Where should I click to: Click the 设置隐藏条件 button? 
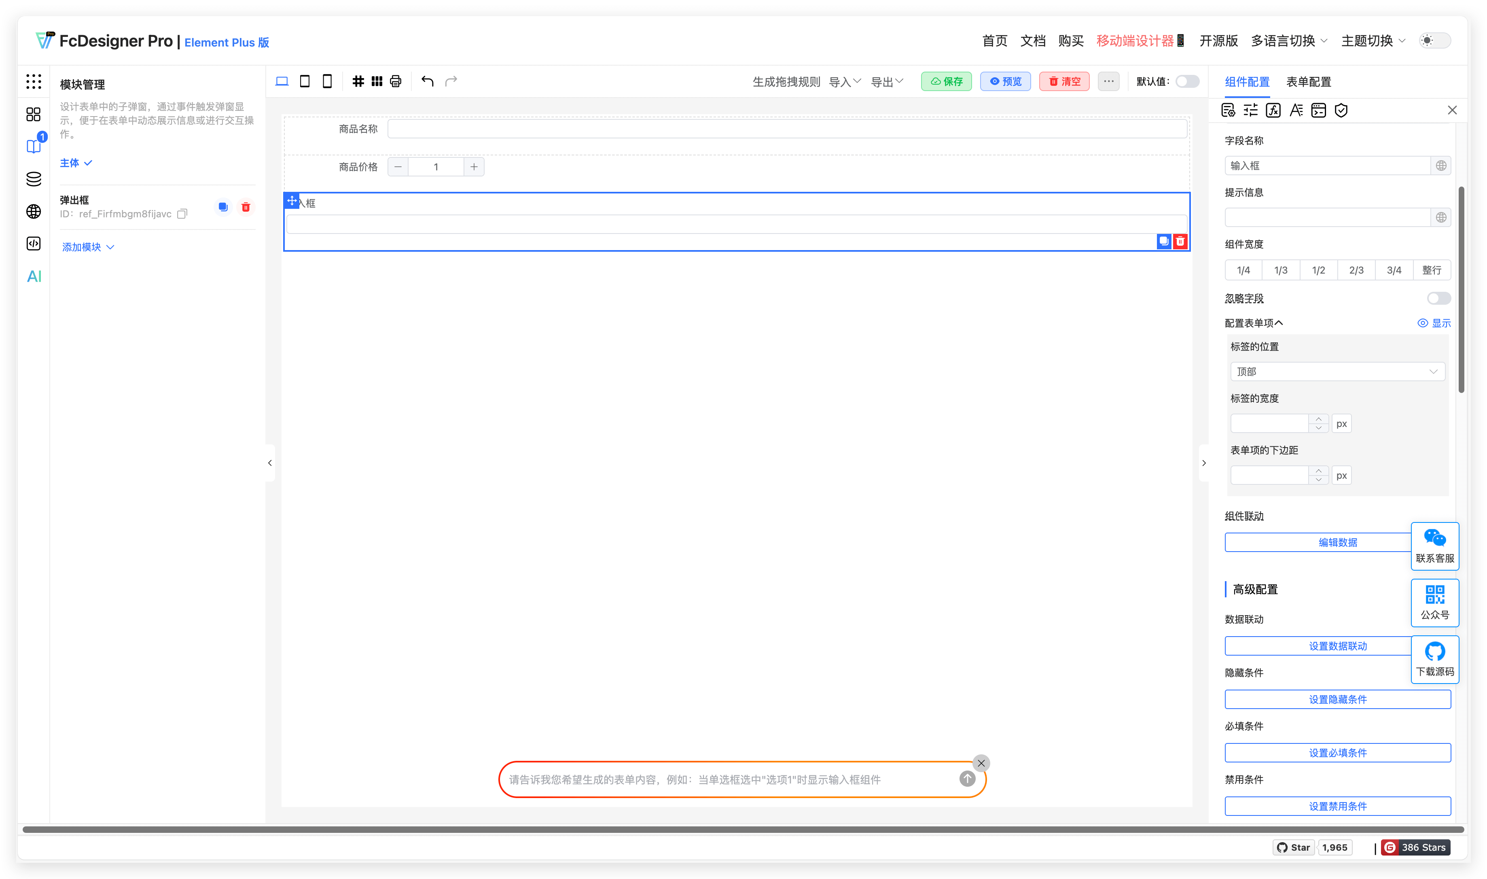1337,699
